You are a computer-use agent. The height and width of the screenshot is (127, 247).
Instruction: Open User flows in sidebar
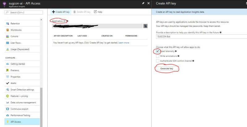[16, 43]
